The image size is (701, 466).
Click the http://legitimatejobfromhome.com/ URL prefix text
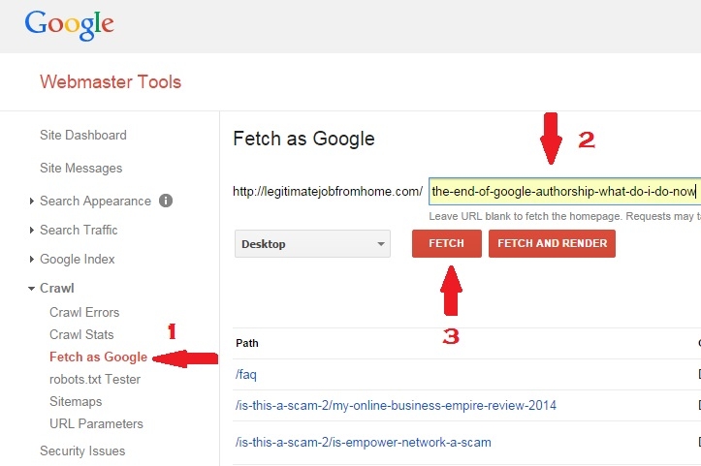pyautogui.click(x=328, y=192)
